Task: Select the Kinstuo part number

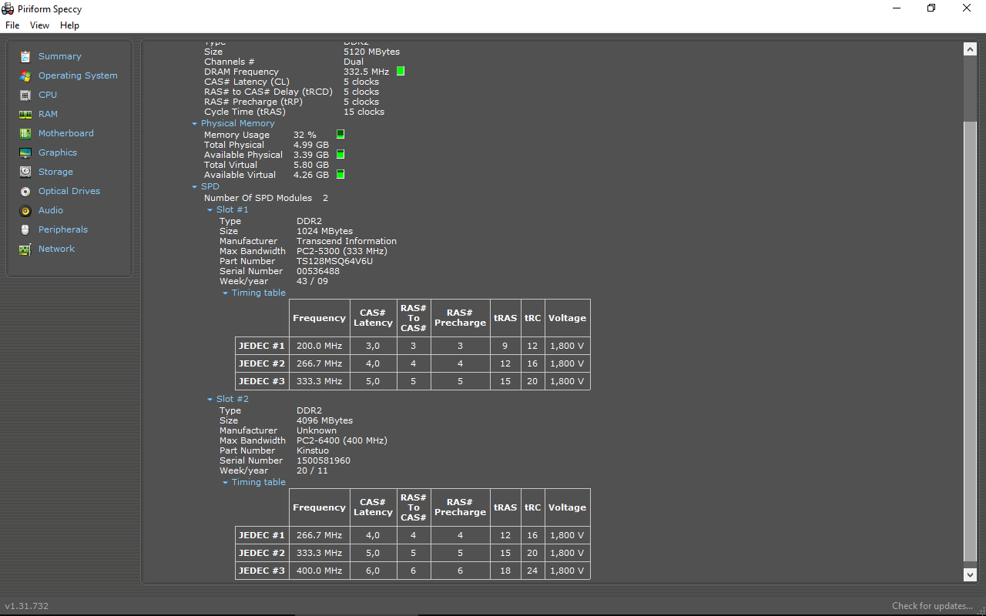Action: [x=313, y=450]
